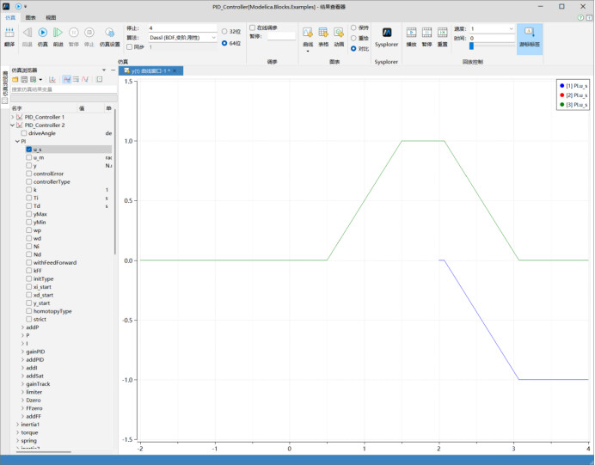Select the 保持 radio option
This screenshot has height=465, width=595.
click(x=353, y=28)
